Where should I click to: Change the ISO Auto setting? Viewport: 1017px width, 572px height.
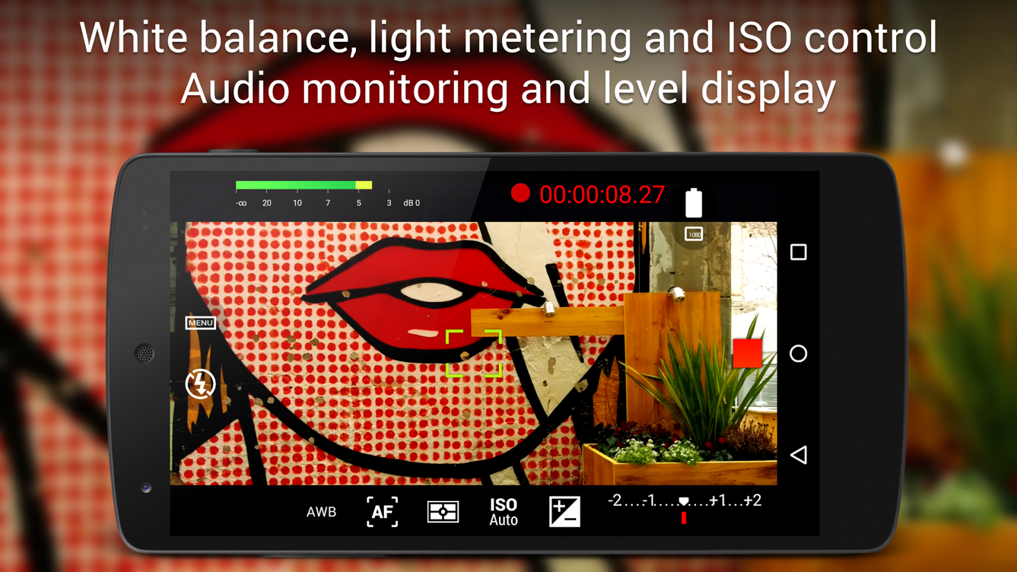503,512
